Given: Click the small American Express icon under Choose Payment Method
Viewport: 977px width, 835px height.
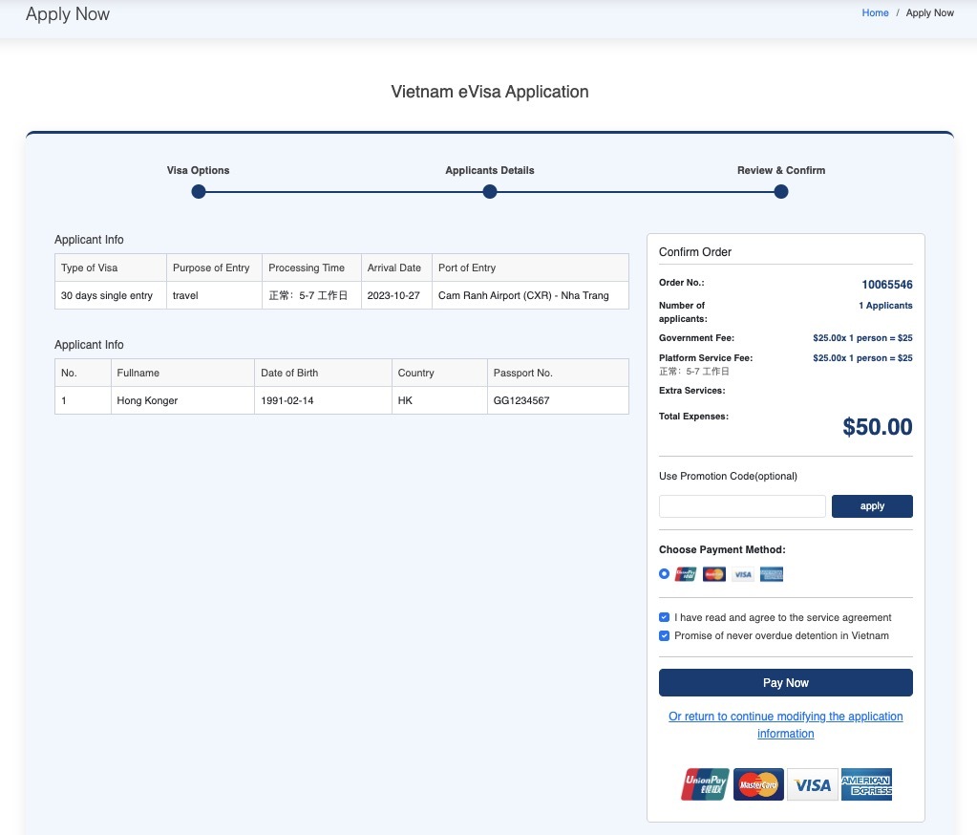Looking at the screenshot, I should tap(772, 574).
